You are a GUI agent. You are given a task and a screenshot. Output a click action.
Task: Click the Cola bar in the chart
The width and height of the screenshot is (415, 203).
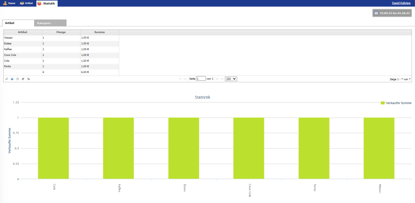tap(53, 148)
